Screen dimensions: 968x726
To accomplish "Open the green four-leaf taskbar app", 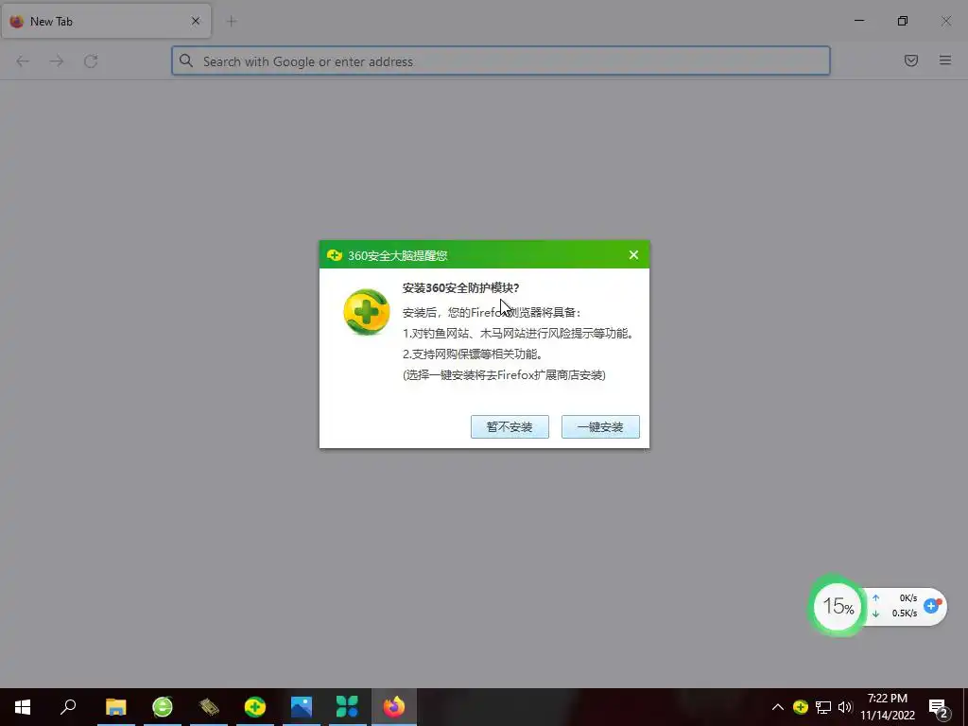I will pyautogui.click(x=347, y=707).
